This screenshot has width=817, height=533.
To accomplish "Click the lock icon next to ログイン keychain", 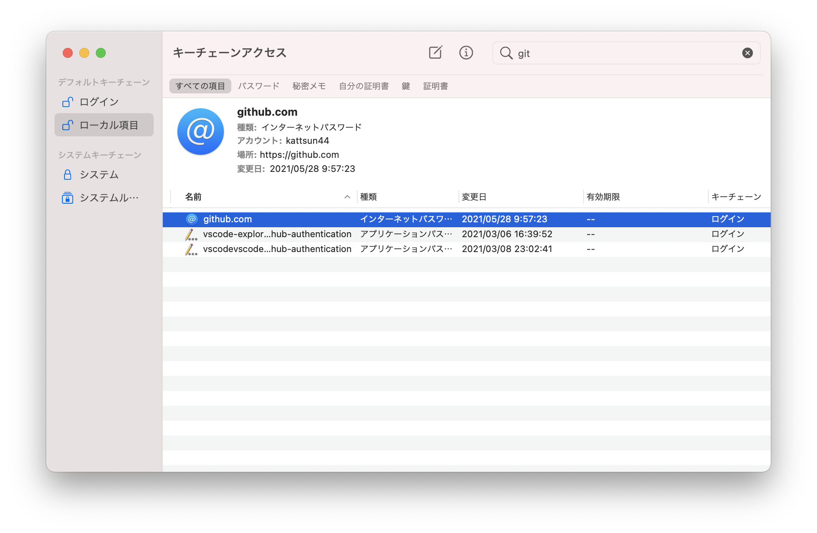I will (68, 102).
